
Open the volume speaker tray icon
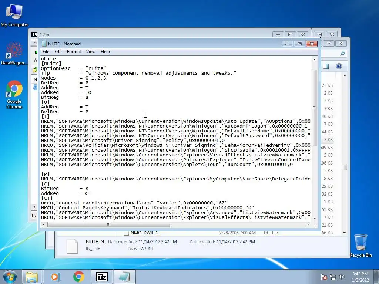coord(341,277)
